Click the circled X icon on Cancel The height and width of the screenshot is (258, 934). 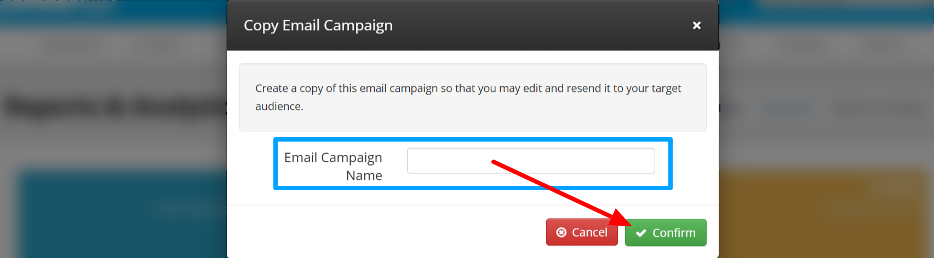tap(561, 233)
